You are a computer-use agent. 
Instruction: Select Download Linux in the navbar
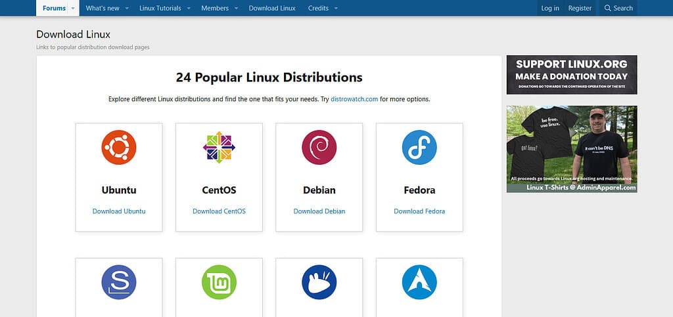(272, 8)
